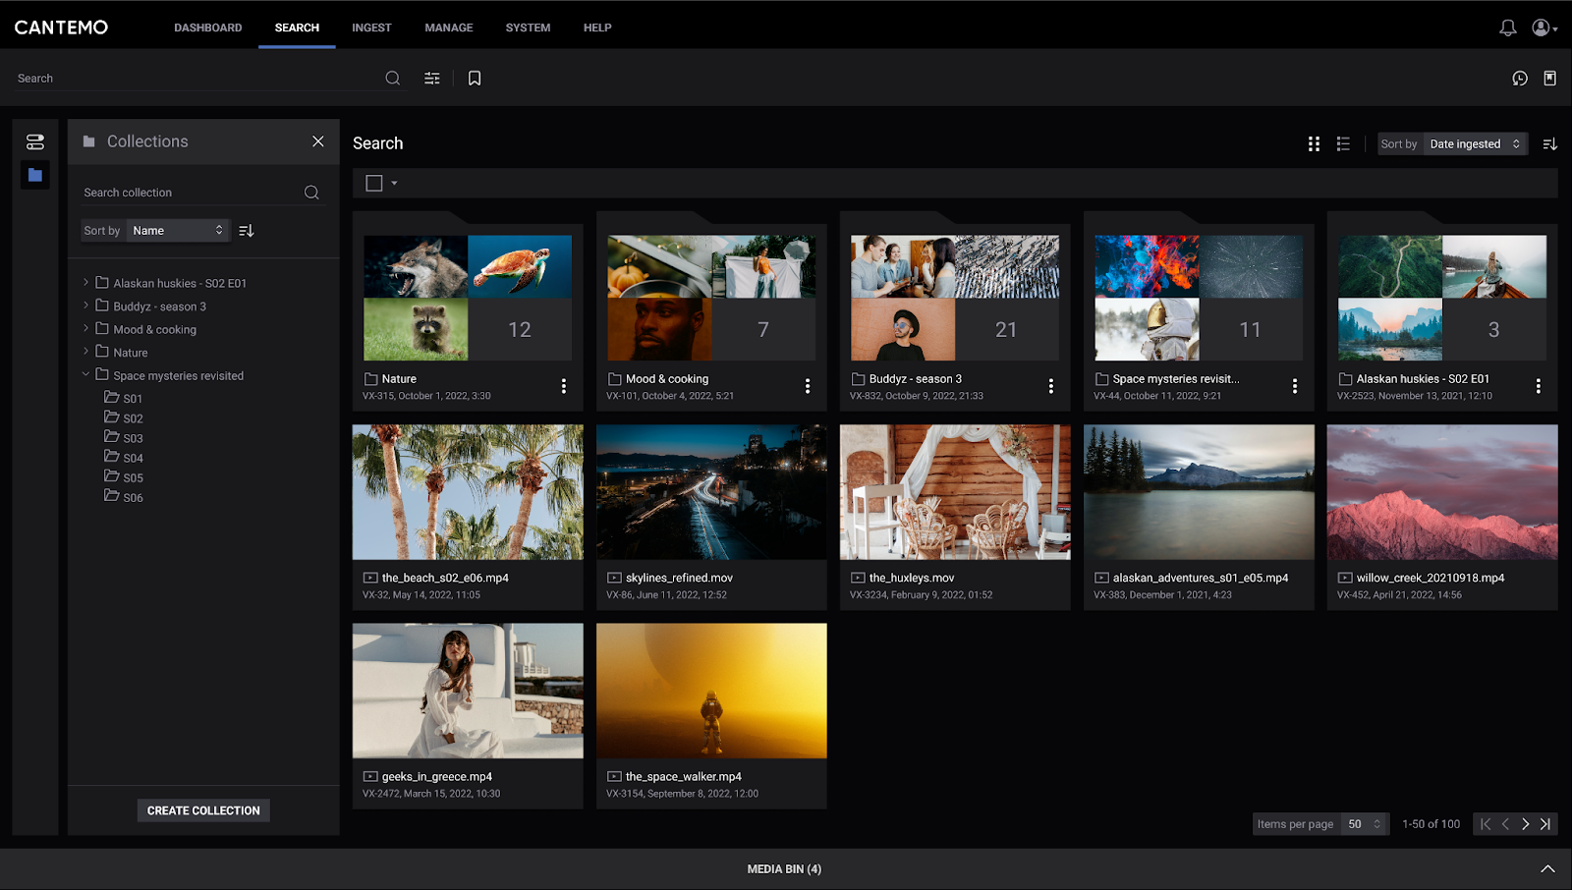1572x890 pixels.
Task: Click the CREATE COLLECTION button
Action: coord(202,809)
